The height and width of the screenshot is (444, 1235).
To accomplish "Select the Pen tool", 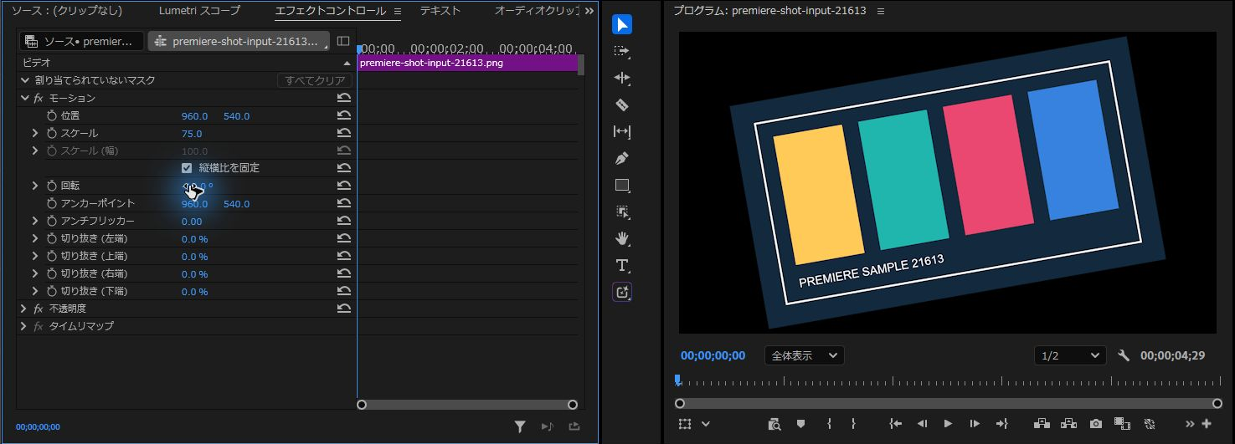I will [622, 158].
